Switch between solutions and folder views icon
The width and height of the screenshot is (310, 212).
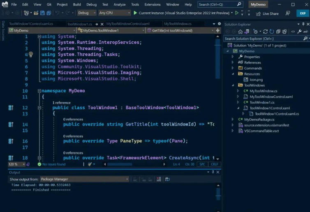pos(247,32)
